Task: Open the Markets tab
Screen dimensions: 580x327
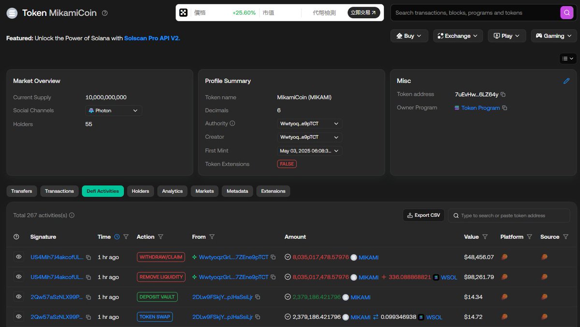Action: coord(204,191)
